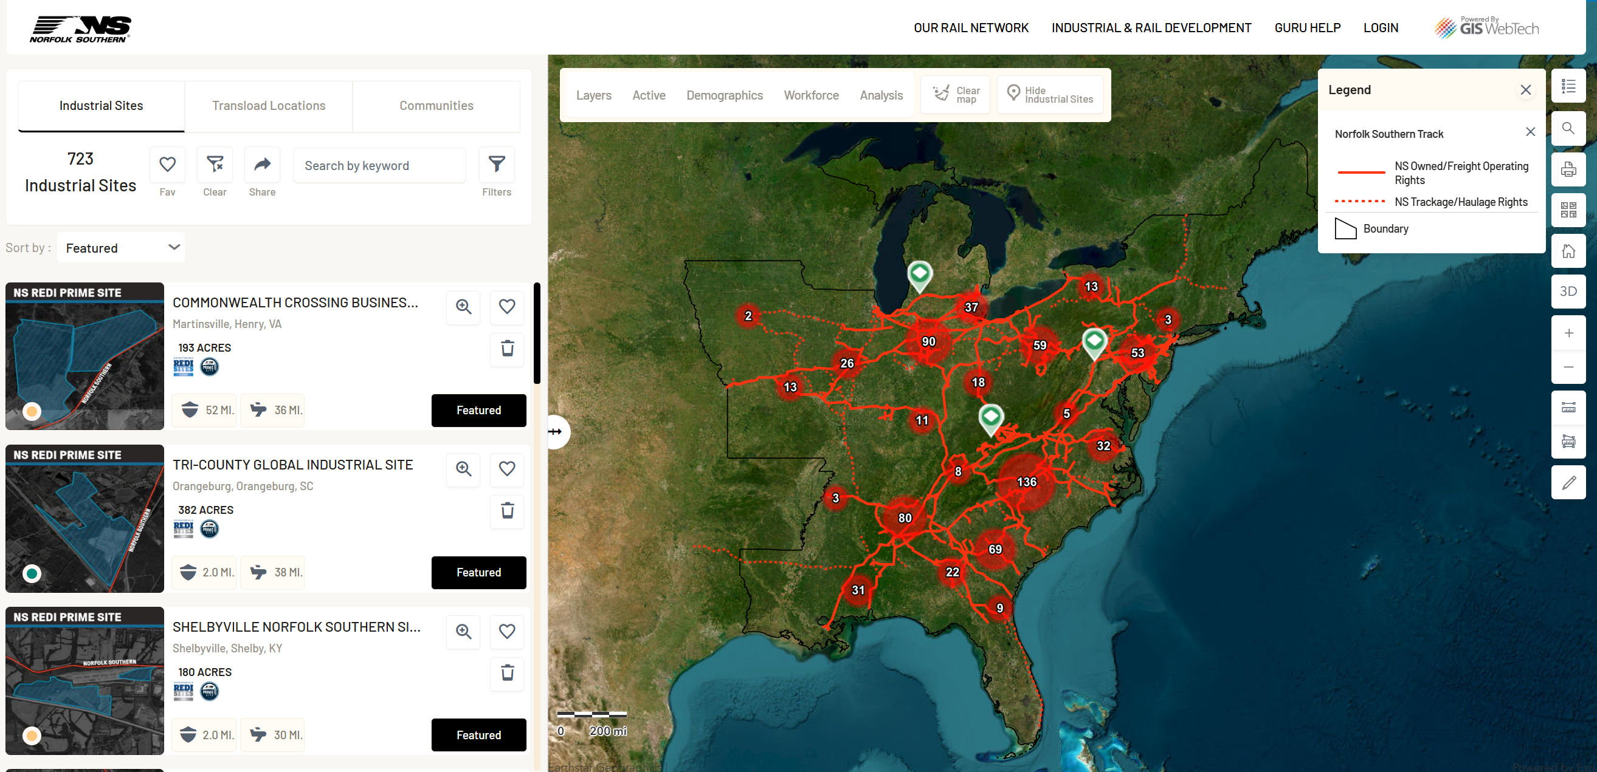Image resolution: width=1597 pixels, height=772 pixels.
Task: Open the pencil draw tool
Action: pyautogui.click(x=1568, y=483)
